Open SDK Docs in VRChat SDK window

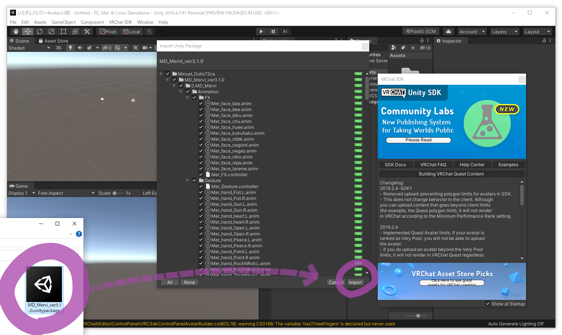point(395,164)
